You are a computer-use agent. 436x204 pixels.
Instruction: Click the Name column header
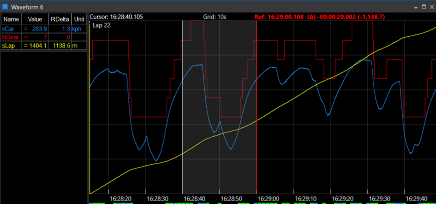[x=11, y=19]
